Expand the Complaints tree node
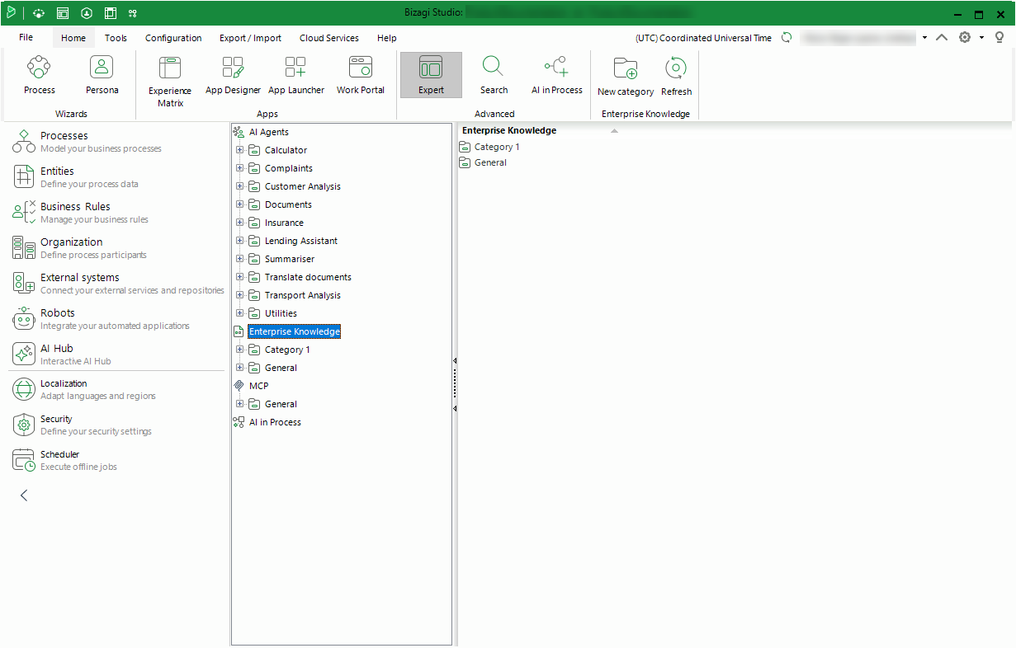Viewport: 1016px width, 648px height. tap(240, 168)
